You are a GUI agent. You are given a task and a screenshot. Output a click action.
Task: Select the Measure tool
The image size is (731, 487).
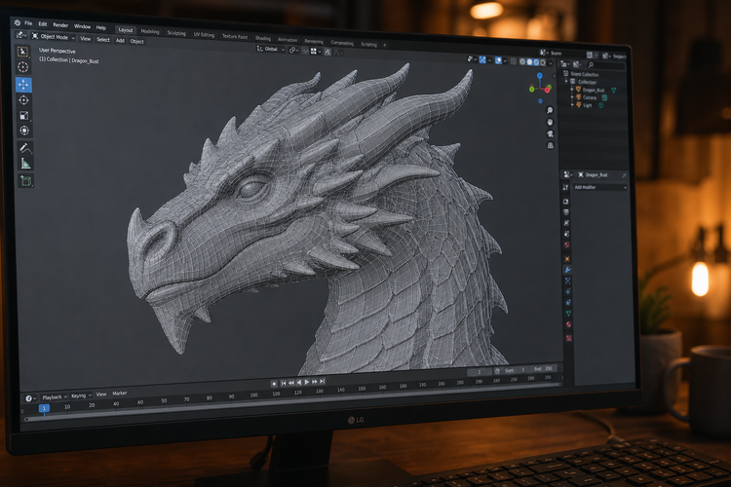pos(25,163)
